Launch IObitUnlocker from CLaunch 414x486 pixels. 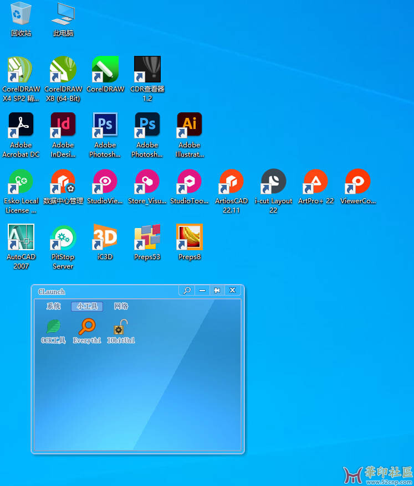tap(121, 331)
